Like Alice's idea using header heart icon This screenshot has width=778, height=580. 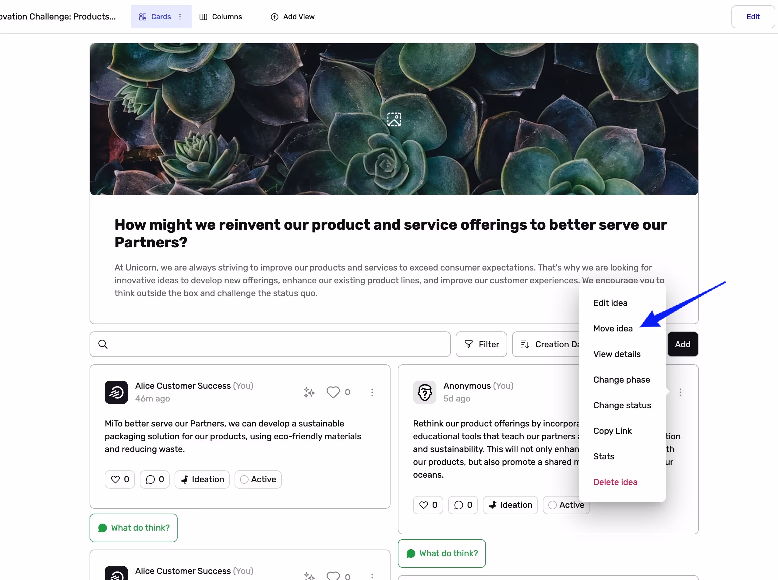pyautogui.click(x=333, y=392)
